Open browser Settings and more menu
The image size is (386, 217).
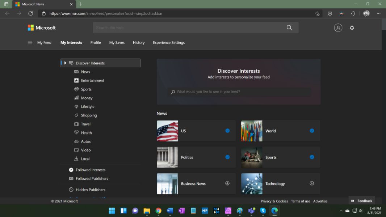click(x=378, y=13)
